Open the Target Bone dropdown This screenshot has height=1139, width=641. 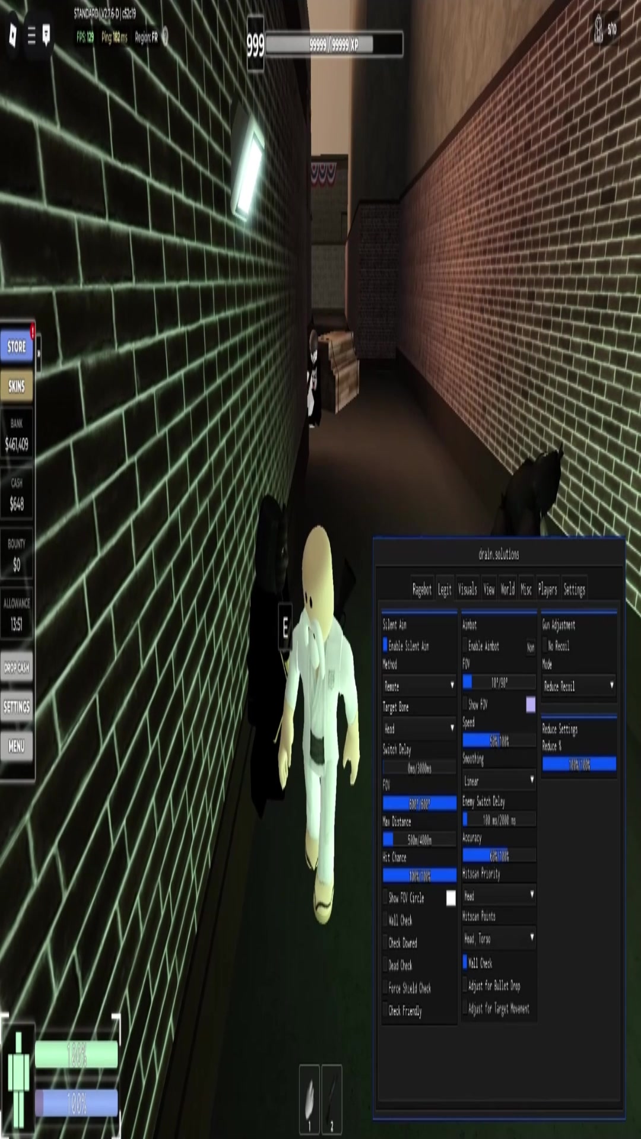(420, 728)
